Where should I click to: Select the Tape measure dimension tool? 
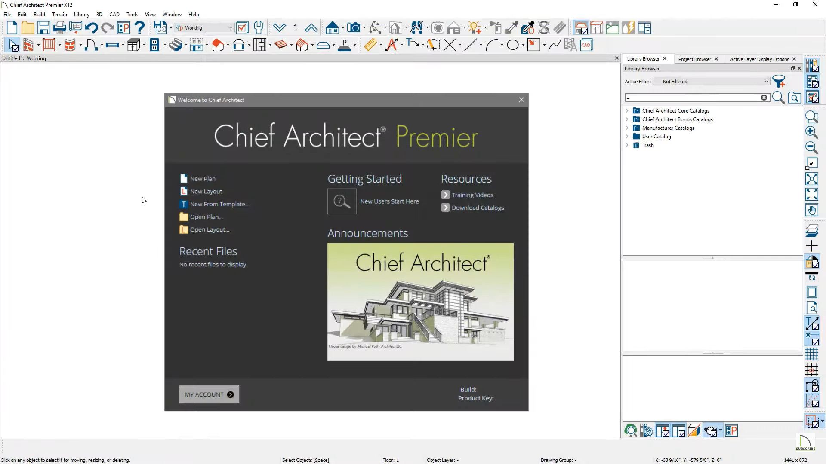pos(370,45)
